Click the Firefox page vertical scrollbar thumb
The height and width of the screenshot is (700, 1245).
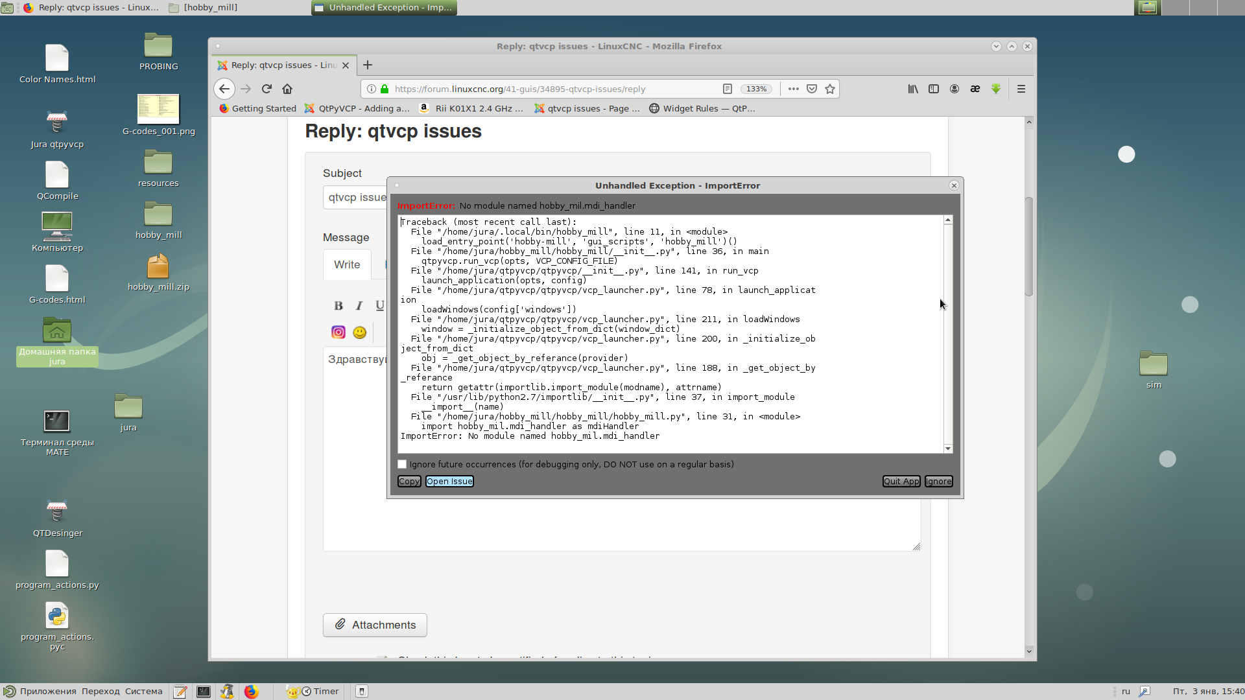coord(1029,246)
